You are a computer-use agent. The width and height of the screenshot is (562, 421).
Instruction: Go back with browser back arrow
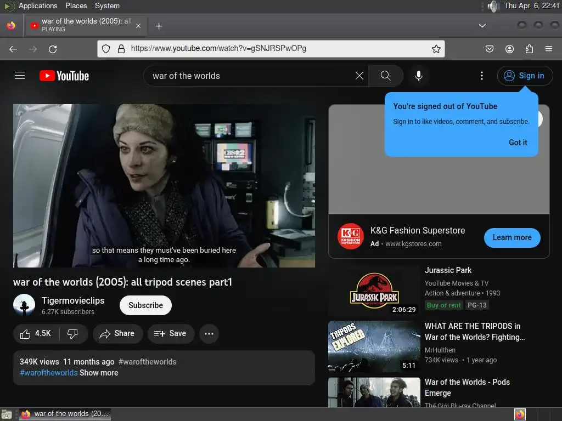[x=13, y=49]
